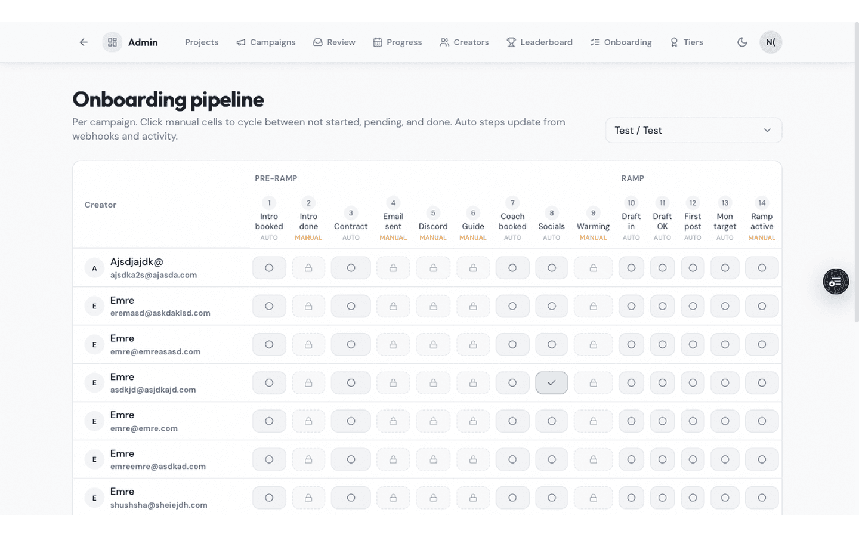Click Discord lock for eremasd@askdaklsd.com

tap(433, 306)
